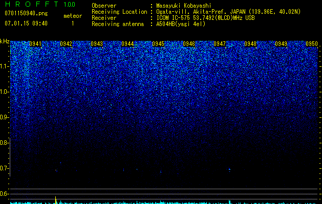Click the 0.8 kHz axis label

[4, 143]
